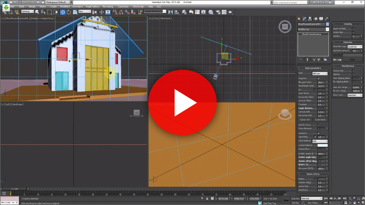Activate the Select Object arrow tool

[37, 12]
